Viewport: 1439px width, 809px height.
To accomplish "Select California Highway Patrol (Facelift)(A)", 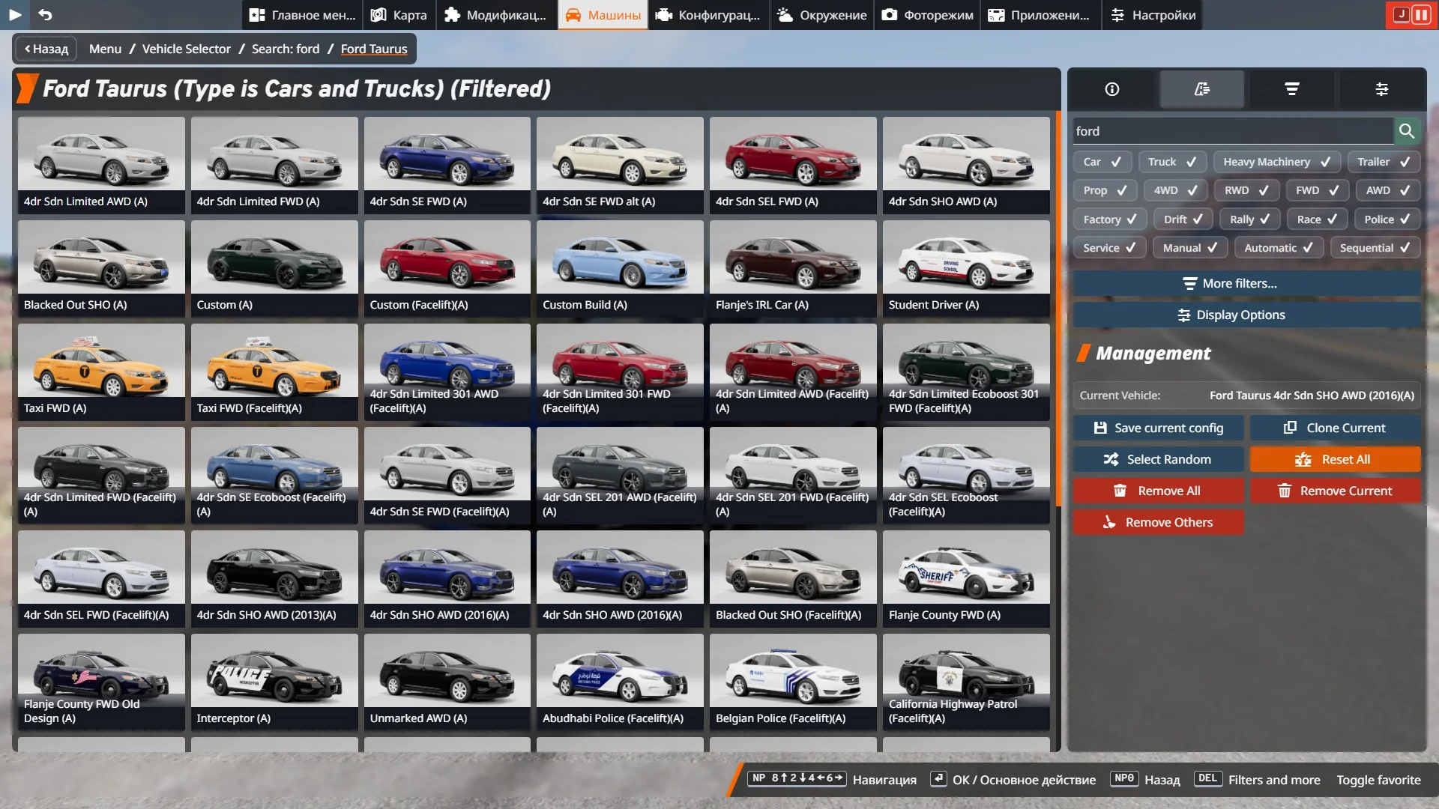I will click(966, 682).
